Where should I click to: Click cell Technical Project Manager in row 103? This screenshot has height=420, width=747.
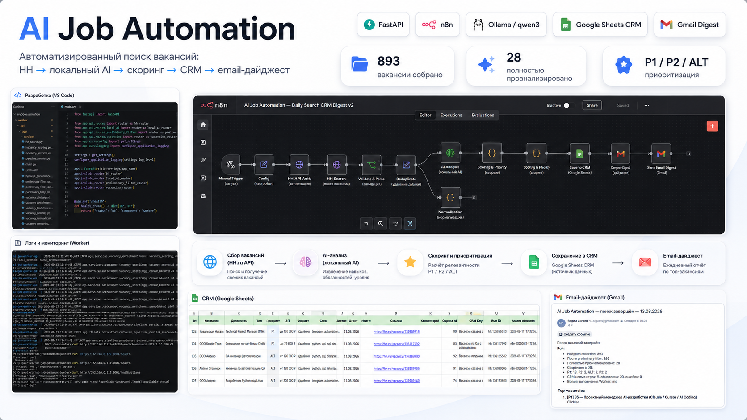245,332
